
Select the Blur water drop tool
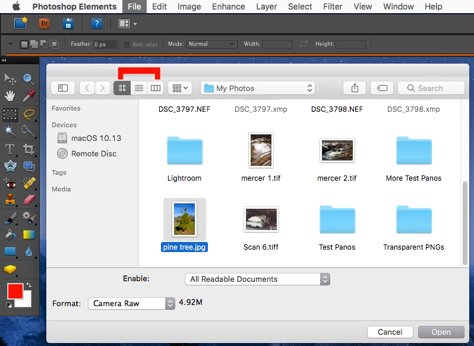pos(29,251)
